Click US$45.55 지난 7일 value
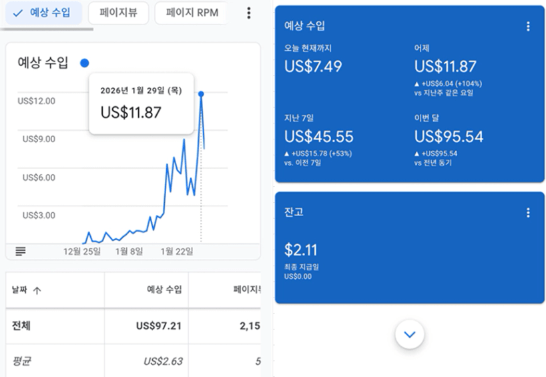This screenshot has height=377, width=546. click(x=318, y=137)
